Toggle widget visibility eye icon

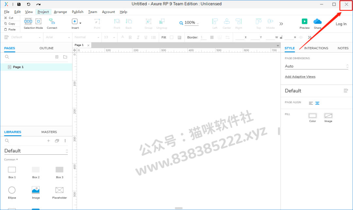click(301, 37)
